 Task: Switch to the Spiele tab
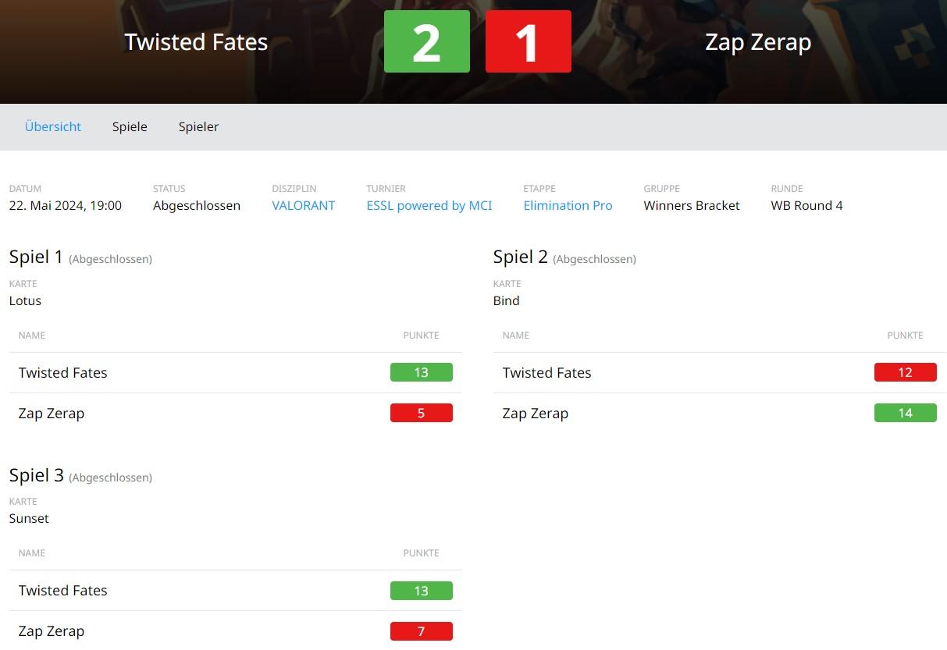click(x=130, y=126)
